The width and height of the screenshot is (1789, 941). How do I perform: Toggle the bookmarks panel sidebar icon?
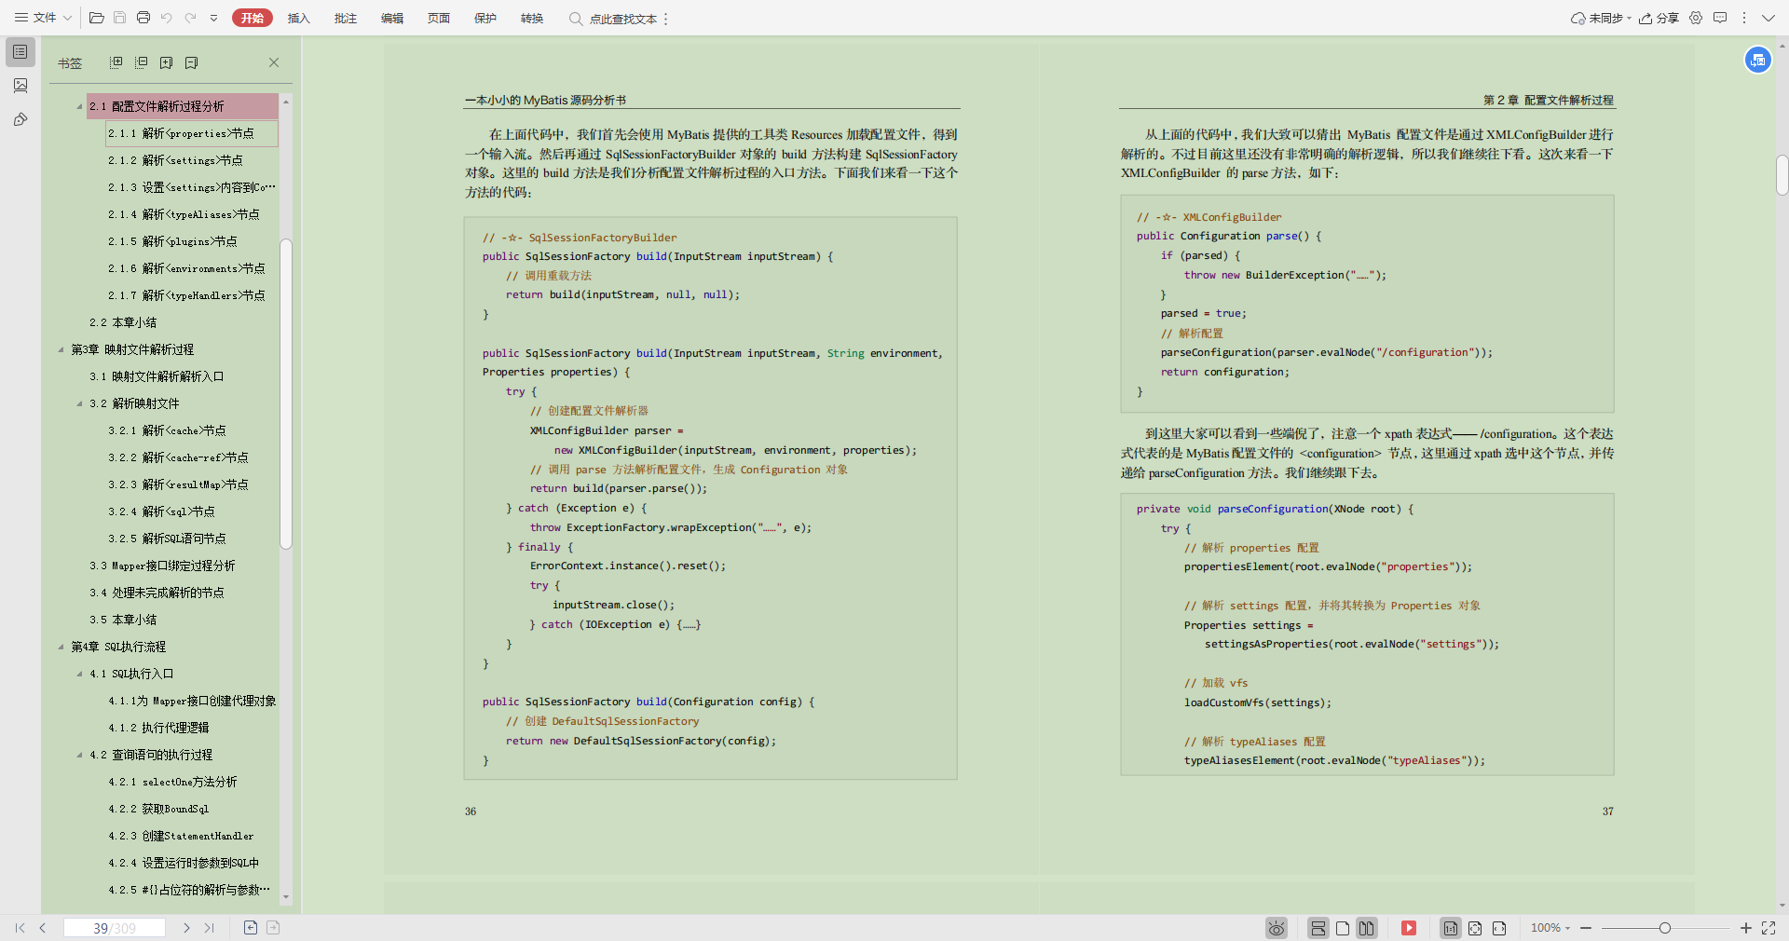20,52
